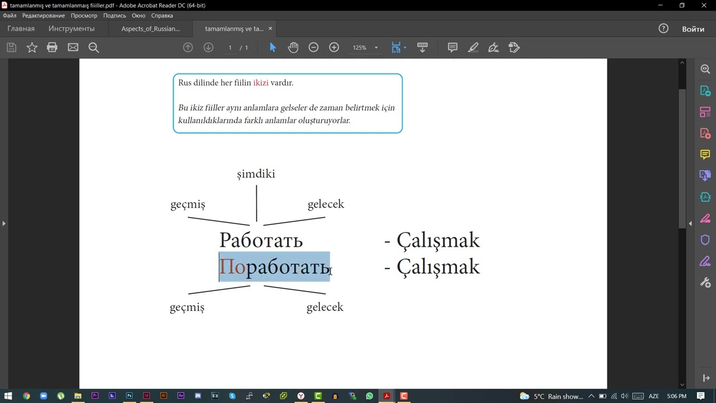Hide right pane via small arrow
Screen dimensions: 716x403
[x=690, y=223]
